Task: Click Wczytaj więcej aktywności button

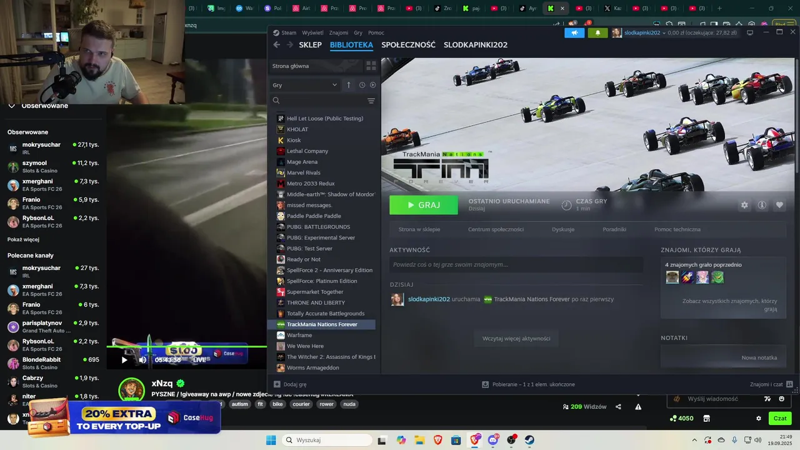Action: click(516, 338)
